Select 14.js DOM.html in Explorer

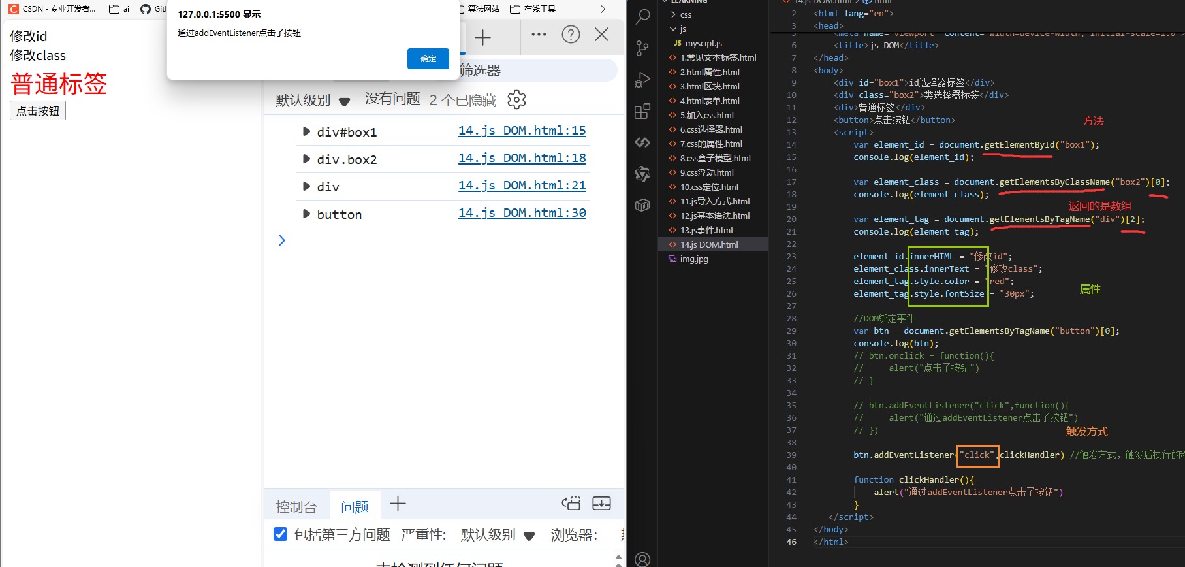(x=714, y=244)
